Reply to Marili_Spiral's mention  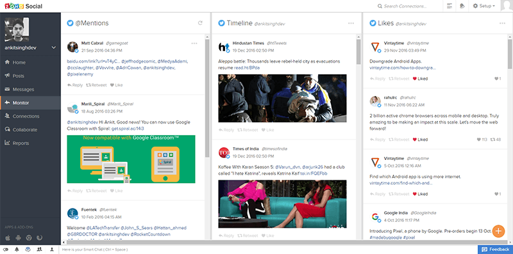pos(75,191)
